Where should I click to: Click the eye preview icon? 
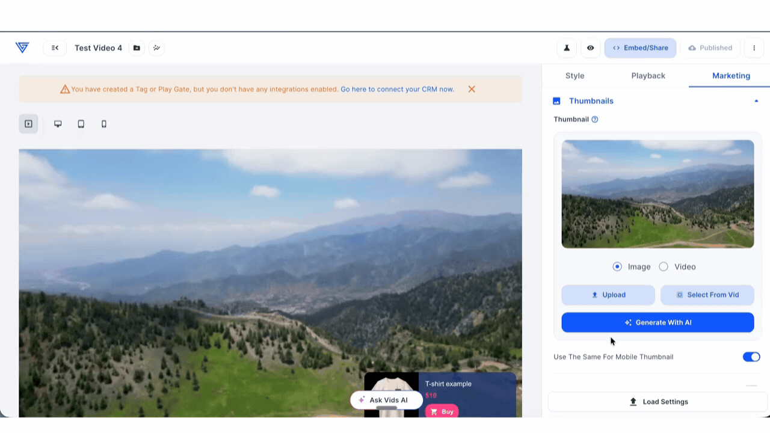click(x=591, y=48)
